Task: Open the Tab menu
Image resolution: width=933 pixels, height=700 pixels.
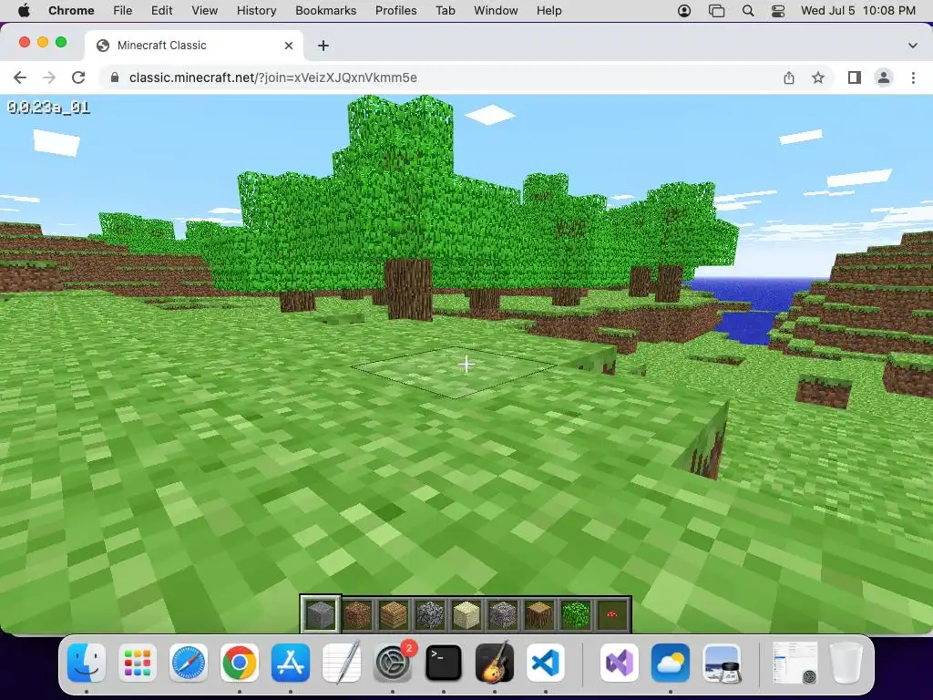Action: (445, 10)
